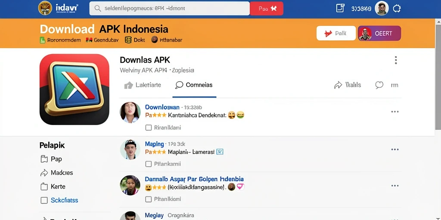The width and height of the screenshot is (441, 220).
Task: Click the 373849 counter in the header
Action: coord(361,9)
